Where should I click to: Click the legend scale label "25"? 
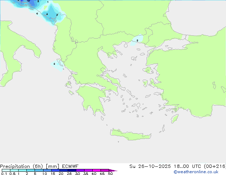(x=69, y=174)
